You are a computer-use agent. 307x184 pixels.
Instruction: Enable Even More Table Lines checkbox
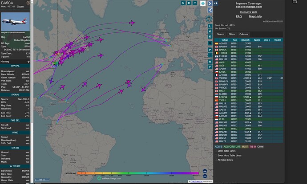click(x=216, y=156)
